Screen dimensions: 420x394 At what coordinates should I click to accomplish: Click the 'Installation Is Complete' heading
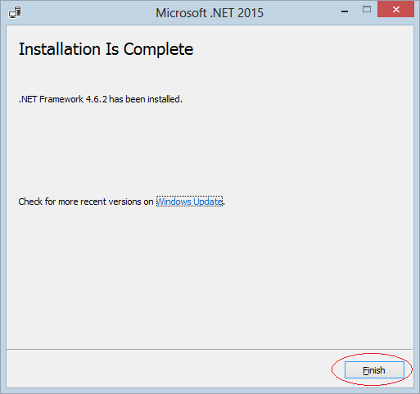106,49
